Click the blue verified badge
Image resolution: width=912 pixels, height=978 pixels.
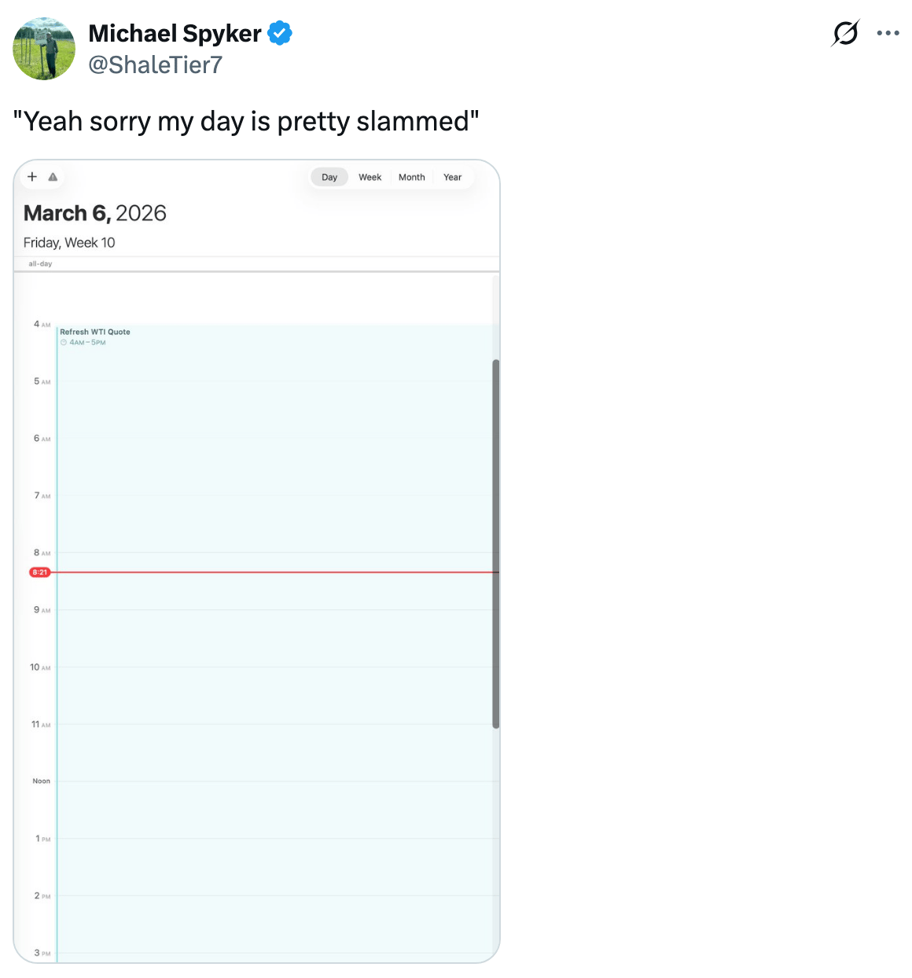coord(280,33)
